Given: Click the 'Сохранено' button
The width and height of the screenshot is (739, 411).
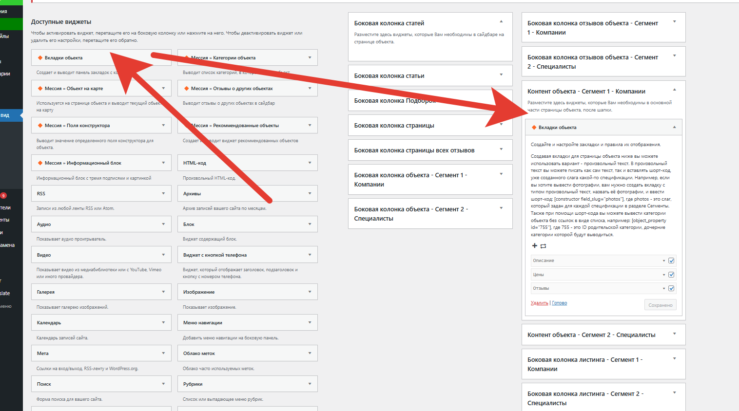Looking at the screenshot, I should tap(660, 305).
